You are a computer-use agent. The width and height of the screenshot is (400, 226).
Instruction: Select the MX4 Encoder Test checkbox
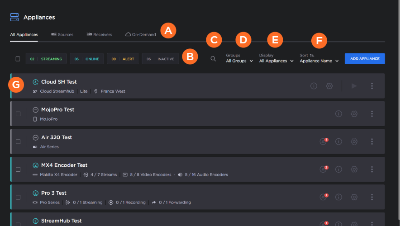(x=18, y=169)
